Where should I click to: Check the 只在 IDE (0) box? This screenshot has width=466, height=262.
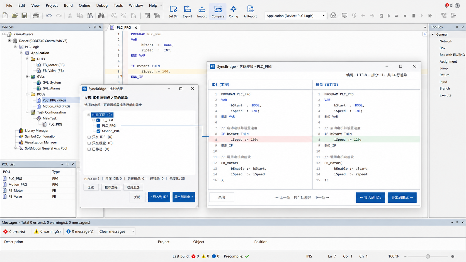89,137
